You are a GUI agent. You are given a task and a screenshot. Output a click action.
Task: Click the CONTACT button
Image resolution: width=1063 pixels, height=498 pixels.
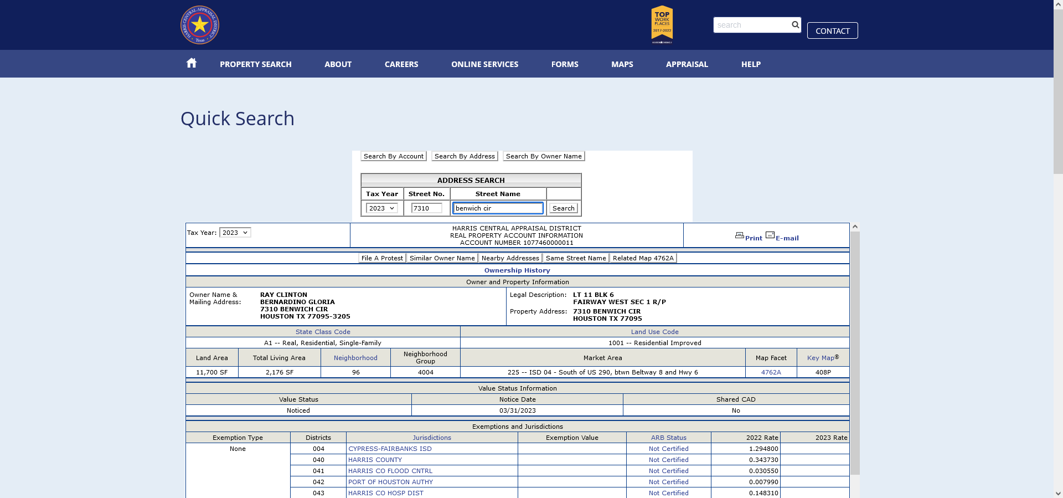tap(833, 30)
